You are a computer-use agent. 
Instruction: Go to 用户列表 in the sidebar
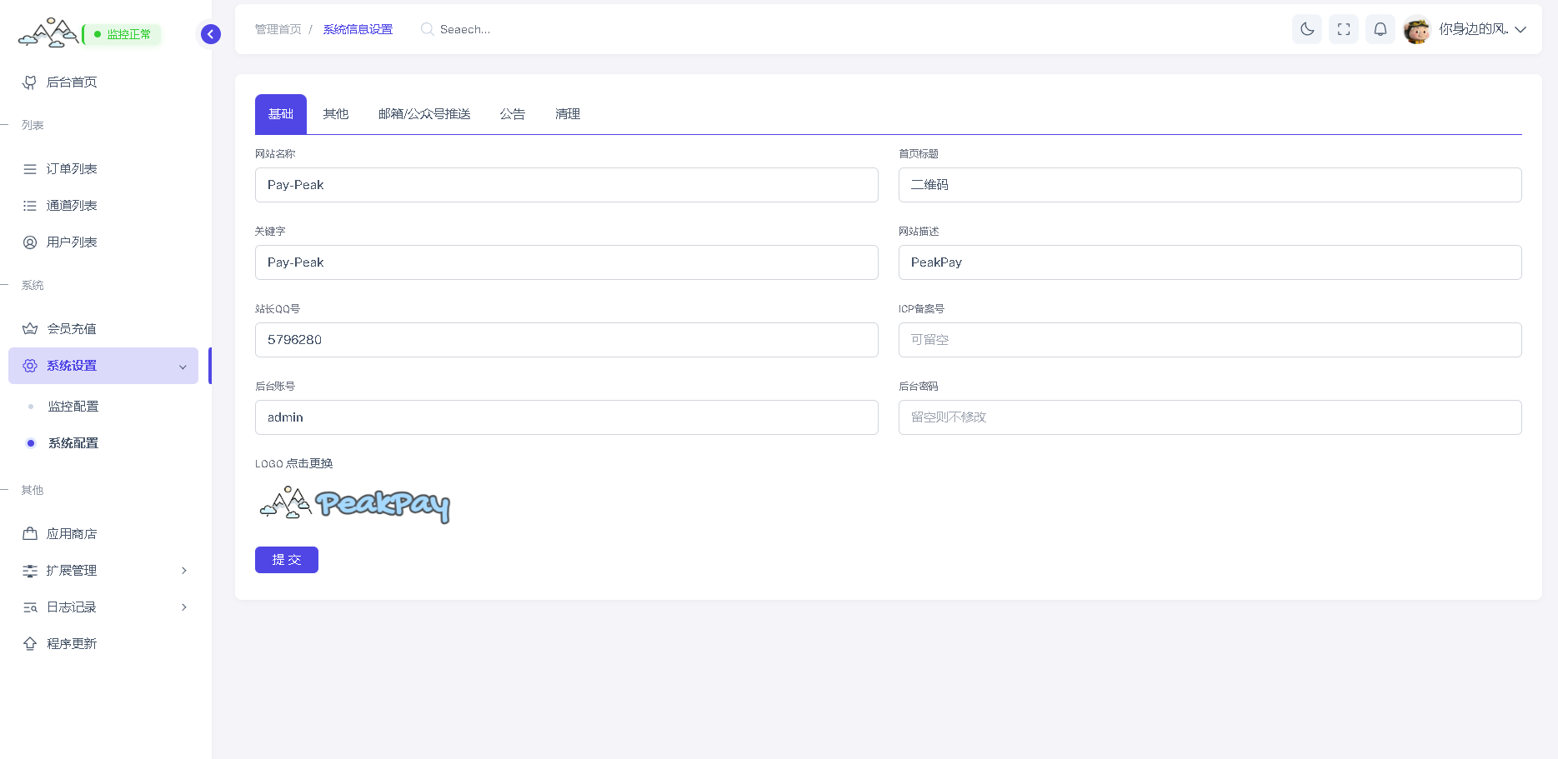click(x=72, y=242)
